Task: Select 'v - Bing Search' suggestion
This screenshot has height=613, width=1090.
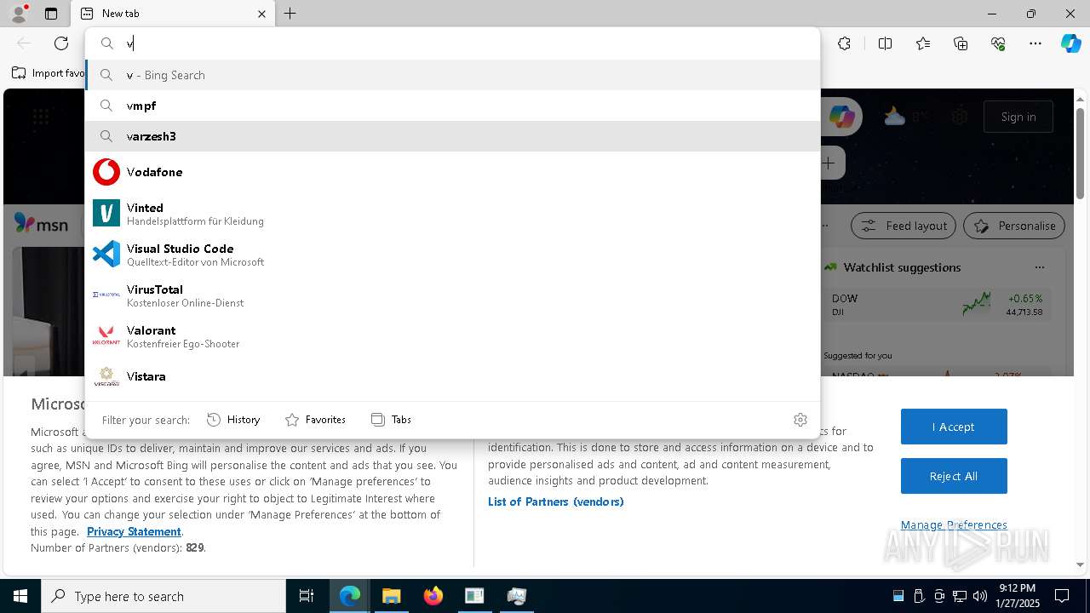Action: 452,75
